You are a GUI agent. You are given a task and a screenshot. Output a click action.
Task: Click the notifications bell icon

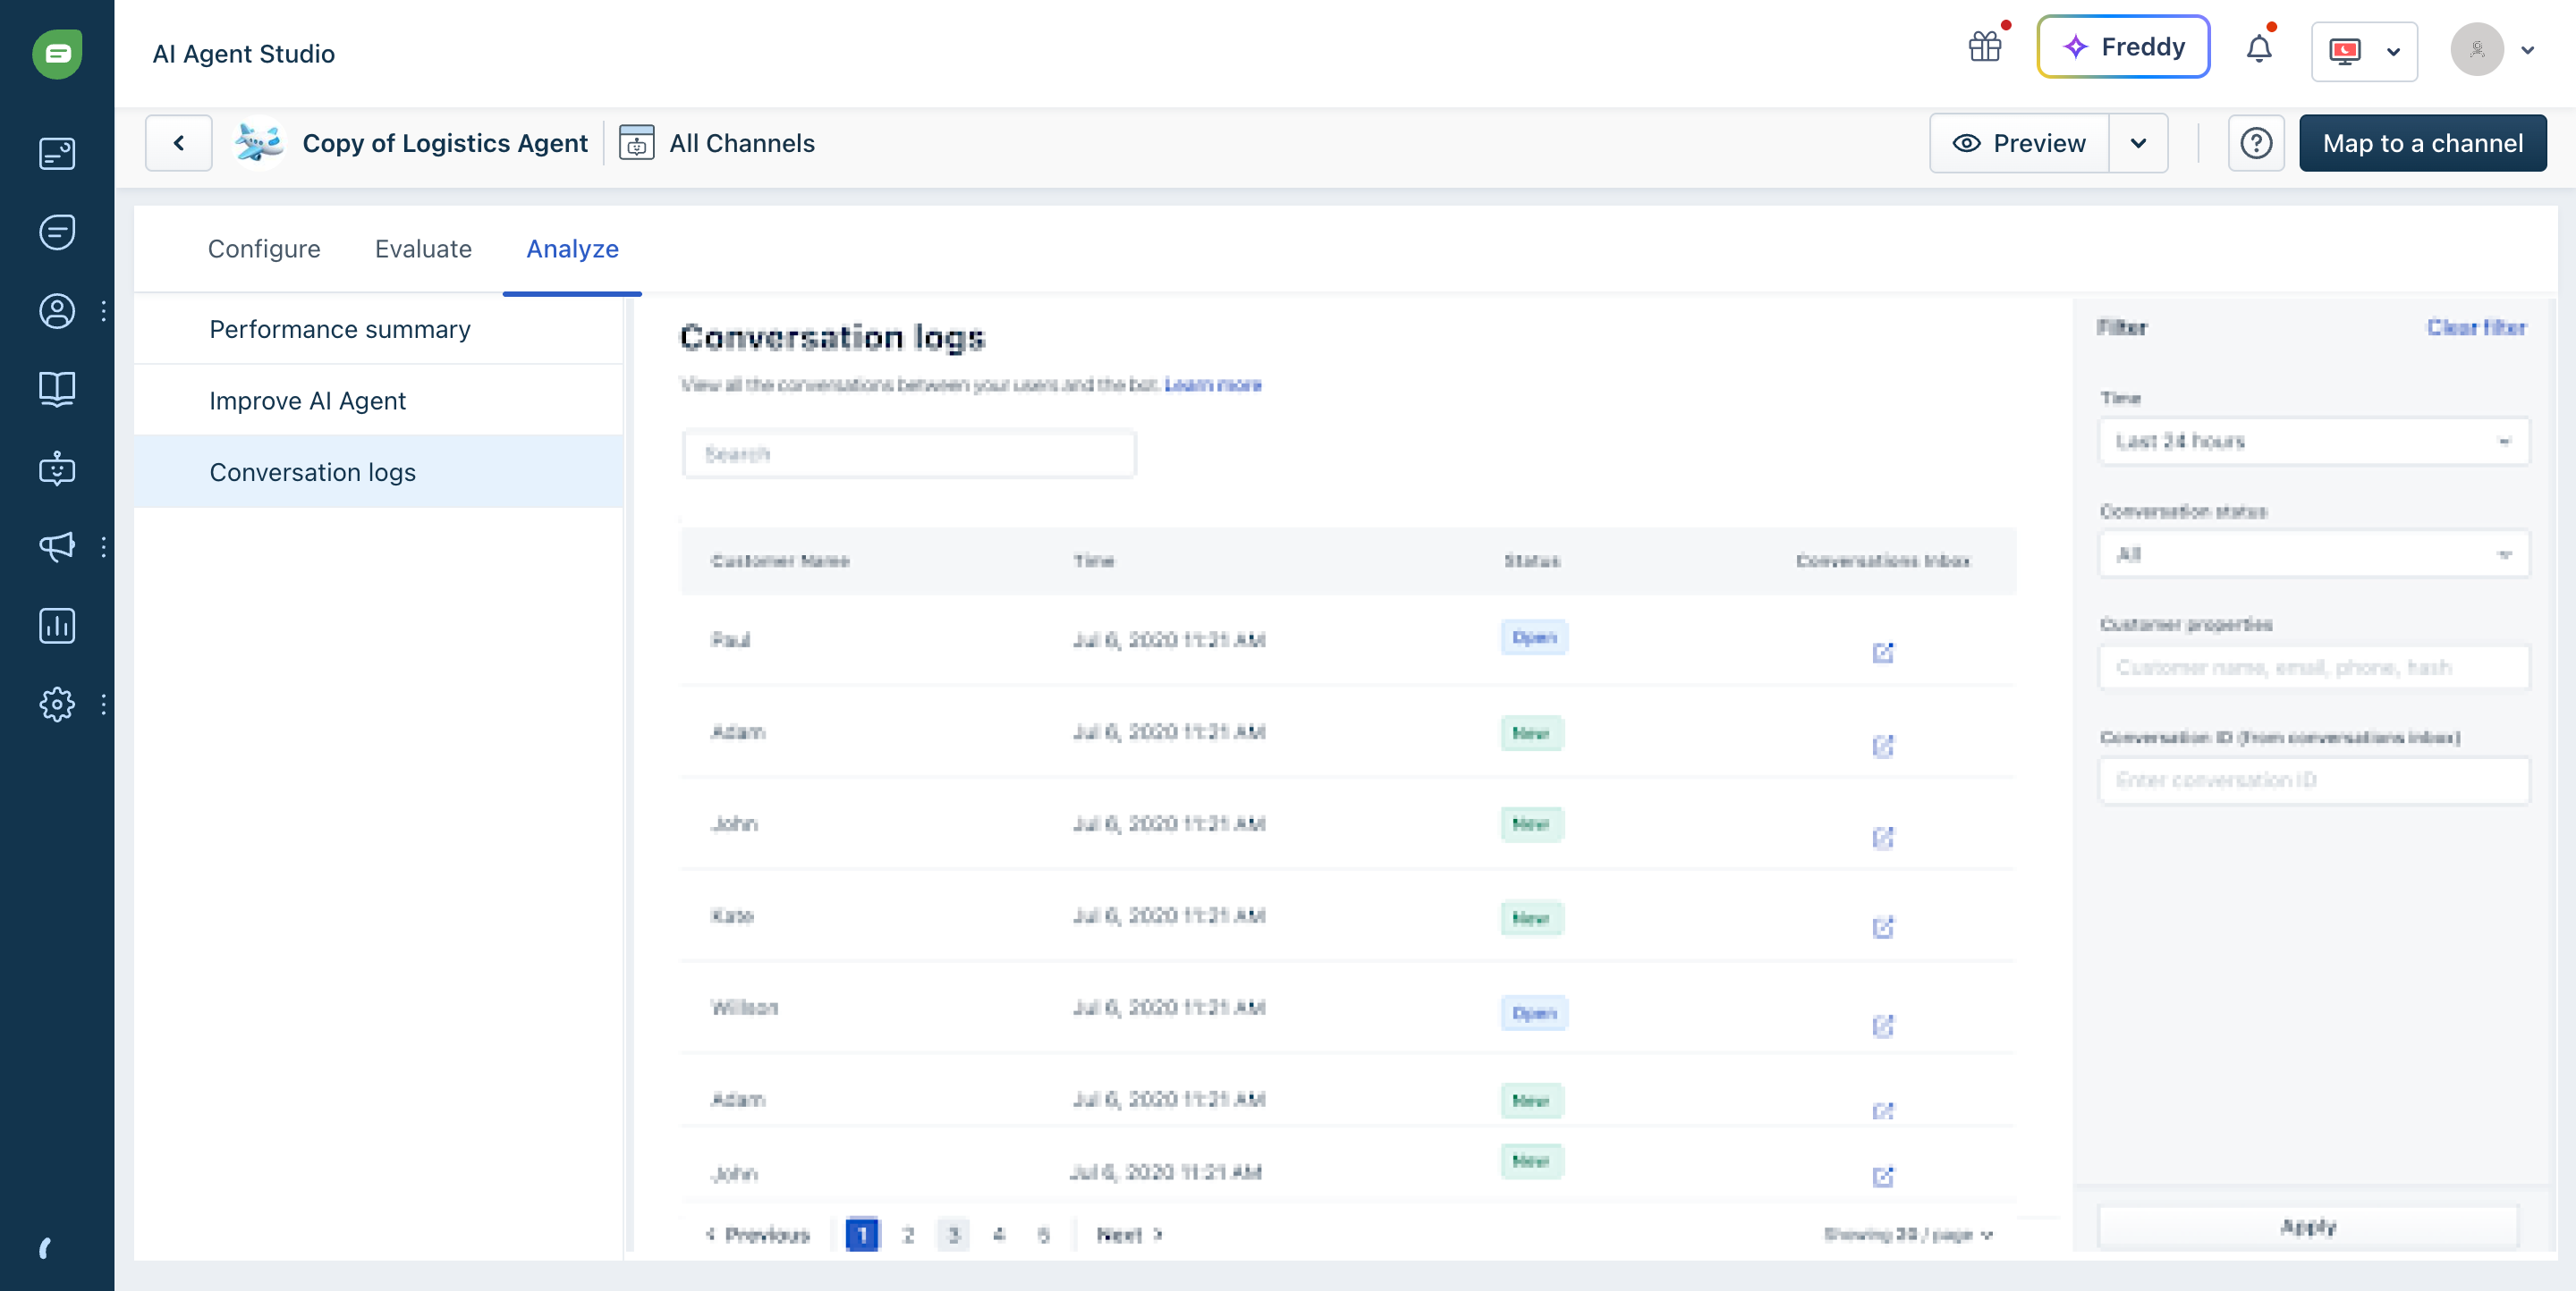2258,48
